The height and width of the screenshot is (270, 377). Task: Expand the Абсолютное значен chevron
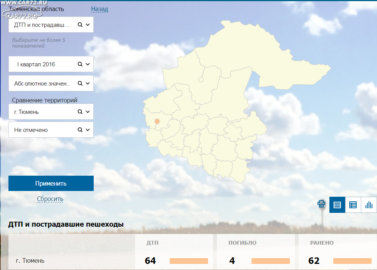click(88, 83)
